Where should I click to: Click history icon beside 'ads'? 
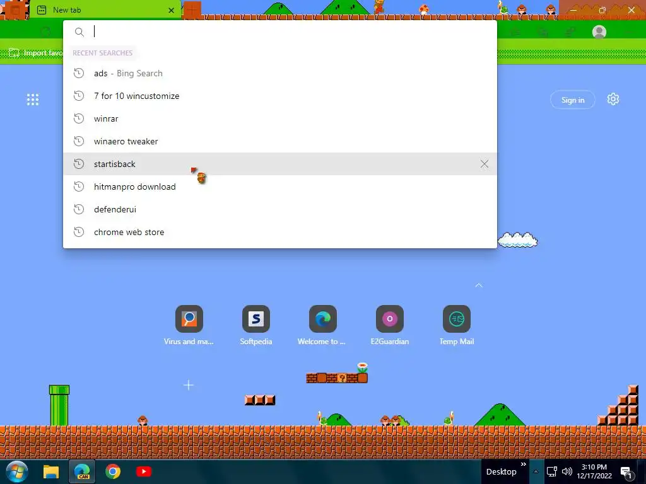[79, 73]
